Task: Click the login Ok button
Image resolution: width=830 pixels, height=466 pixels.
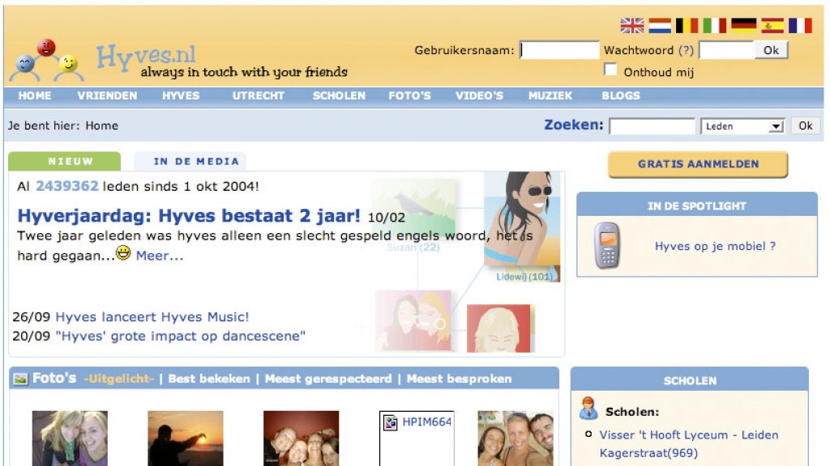Action: click(771, 50)
